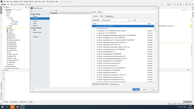Image resolution: width=194 pixels, height=109 pixels.
Task: Check export for Maven org.nd4j:guava:1.0.0-SNAPSHOT
Action: pyautogui.click(x=94, y=70)
